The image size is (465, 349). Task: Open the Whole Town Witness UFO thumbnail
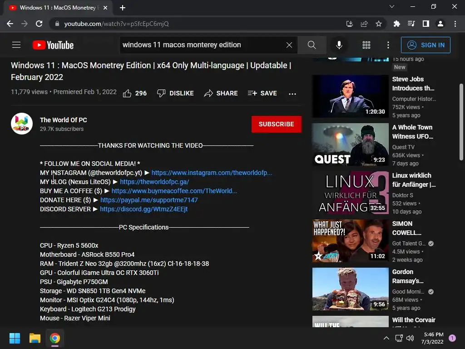350,145
